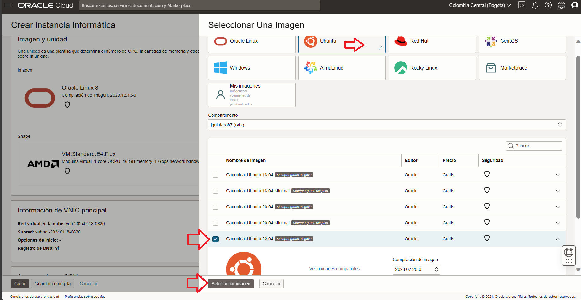This screenshot has width=581, height=300.
Task: Click 'Siempre gratis elegible' badge on Ubuntu 22.04
Action: (294, 239)
